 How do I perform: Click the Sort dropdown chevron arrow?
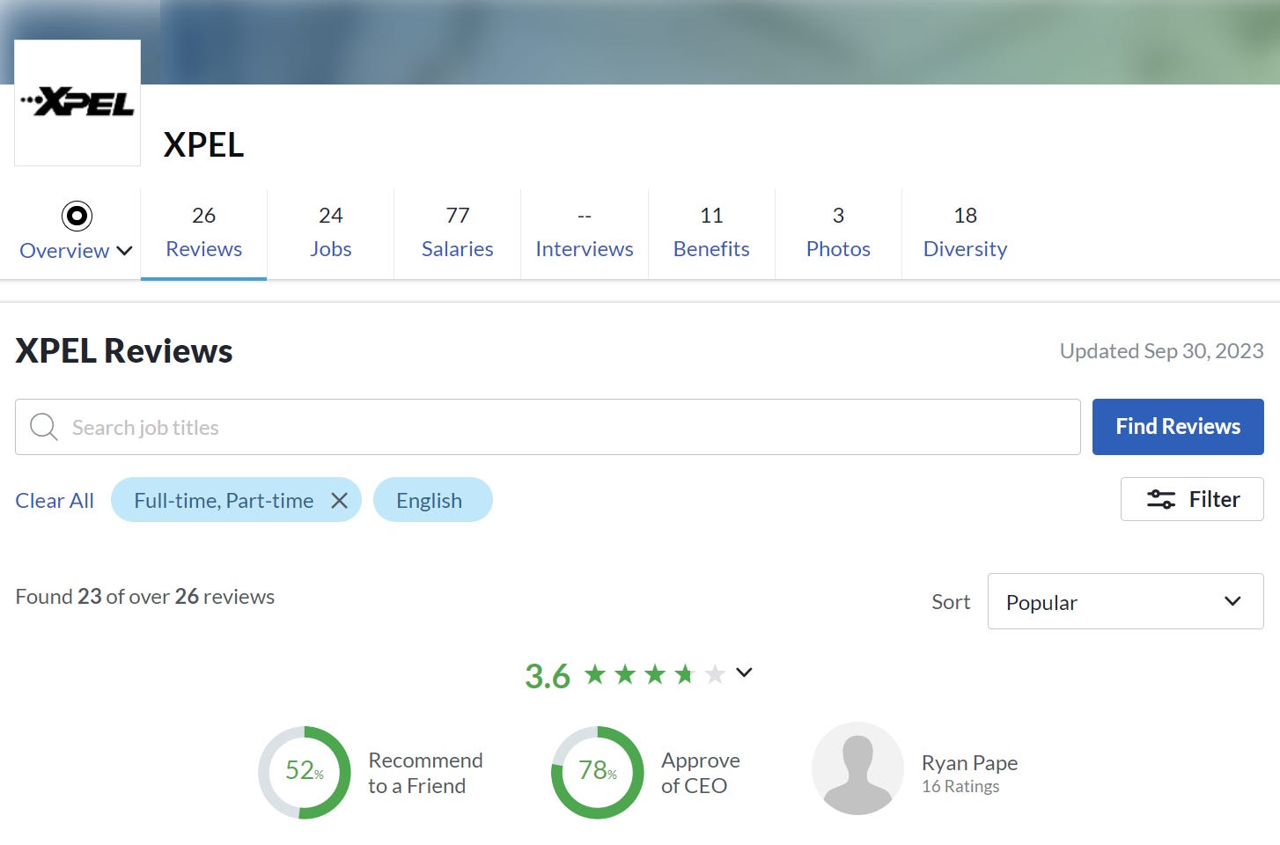(1232, 601)
